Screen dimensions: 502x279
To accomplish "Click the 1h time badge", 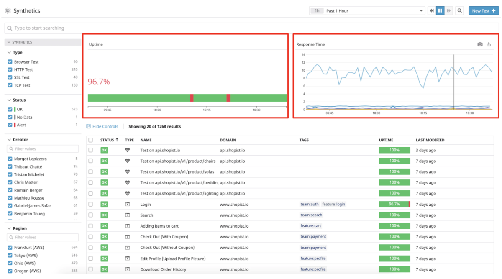I will pos(317,11).
